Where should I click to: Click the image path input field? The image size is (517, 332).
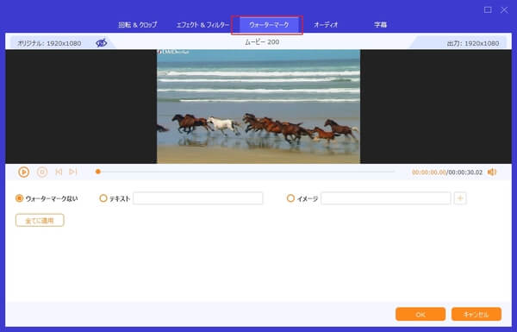[386, 198]
